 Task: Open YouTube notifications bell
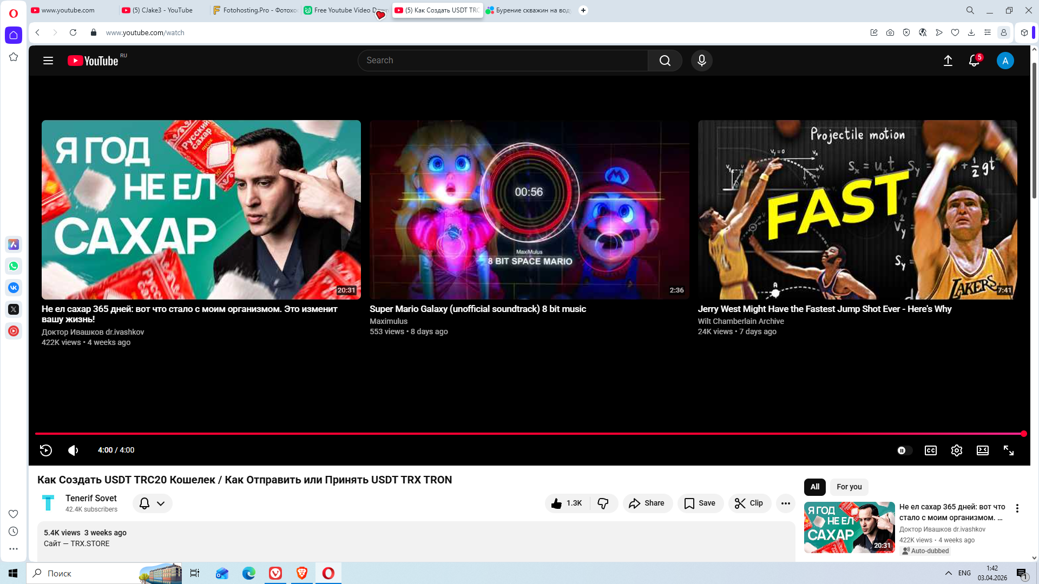click(974, 61)
